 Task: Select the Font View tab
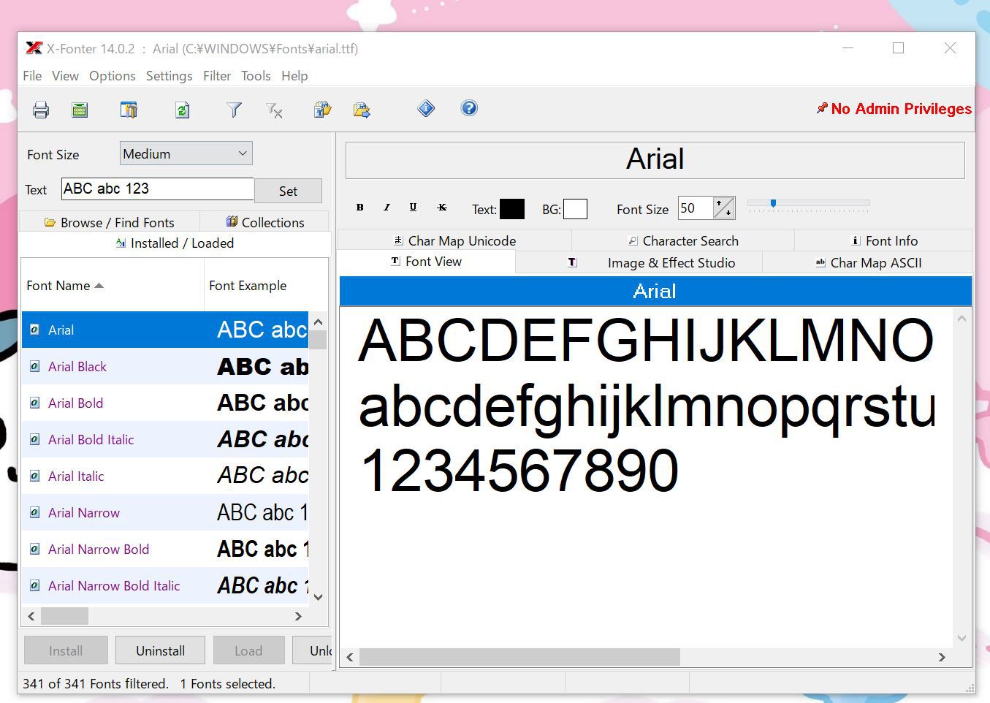(x=427, y=262)
